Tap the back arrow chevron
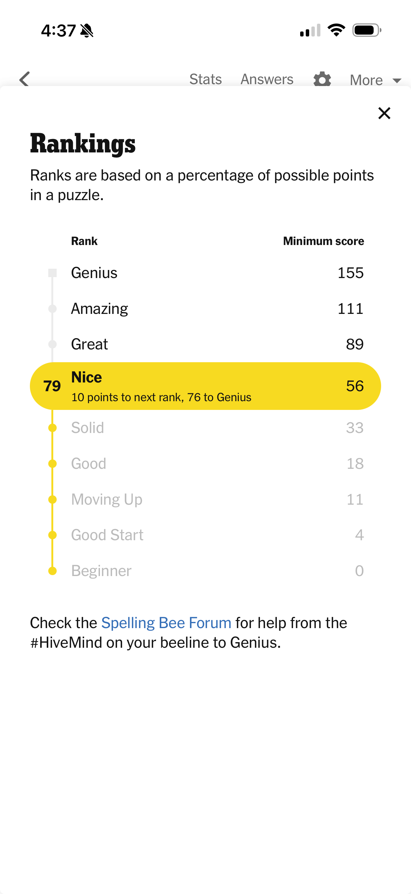Viewport: 411px width, 894px height. click(25, 79)
